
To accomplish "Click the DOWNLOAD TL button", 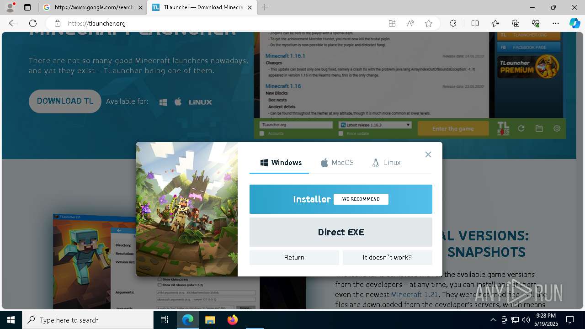I will pos(65,101).
